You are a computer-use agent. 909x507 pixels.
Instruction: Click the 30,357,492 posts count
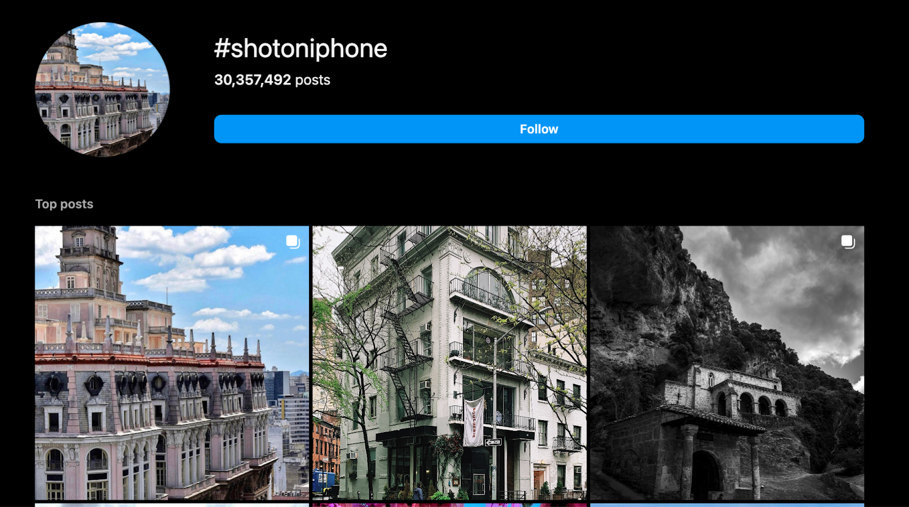pos(272,80)
